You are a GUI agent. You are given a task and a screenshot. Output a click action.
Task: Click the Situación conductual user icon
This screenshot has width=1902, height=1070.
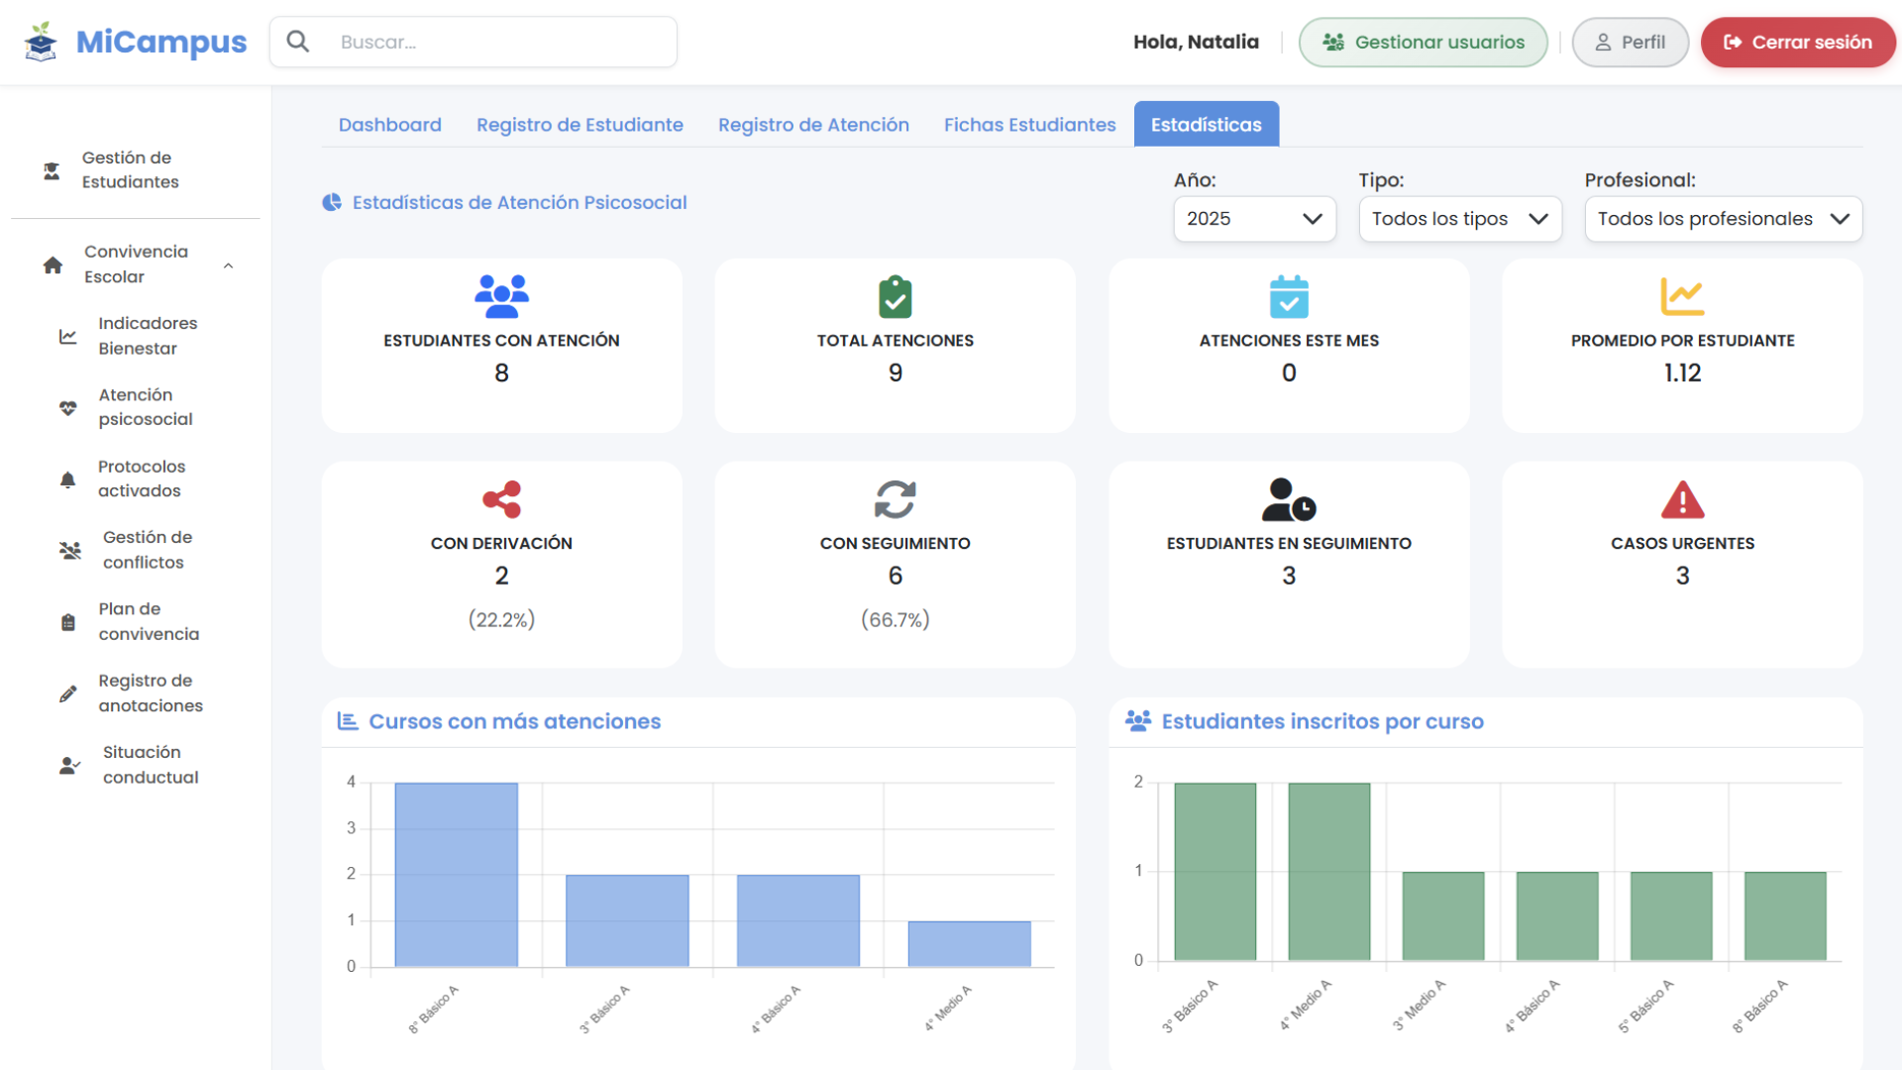coord(69,765)
